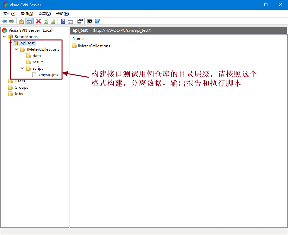Click the data folder icon in tree
The height and width of the screenshot is (235, 288).
(x=28, y=56)
